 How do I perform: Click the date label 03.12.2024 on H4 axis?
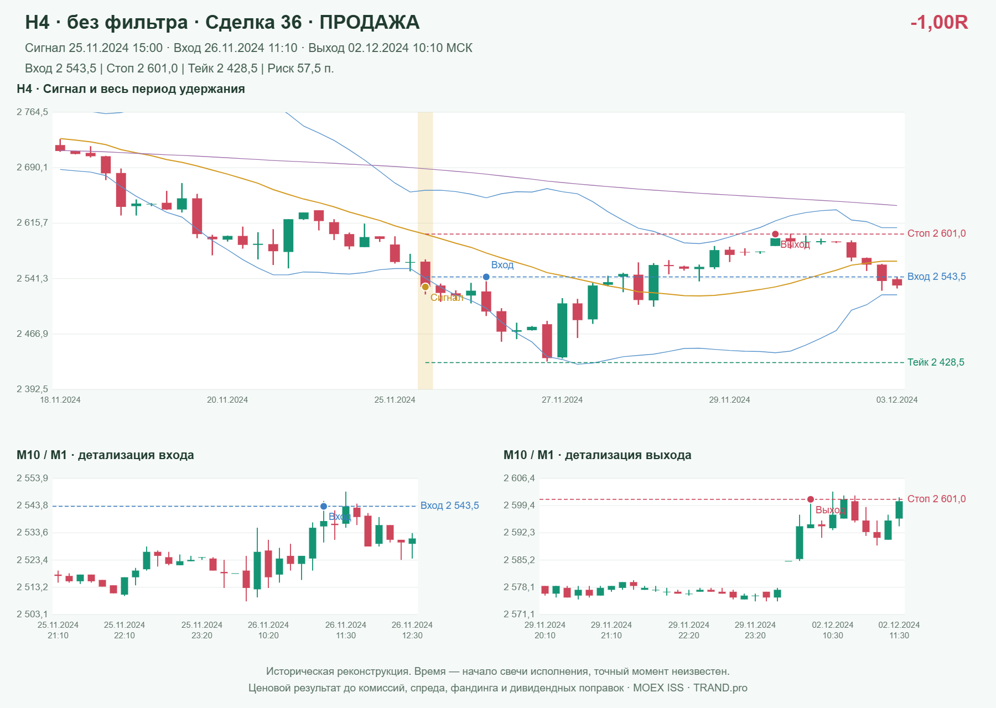pyautogui.click(x=897, y=400)
